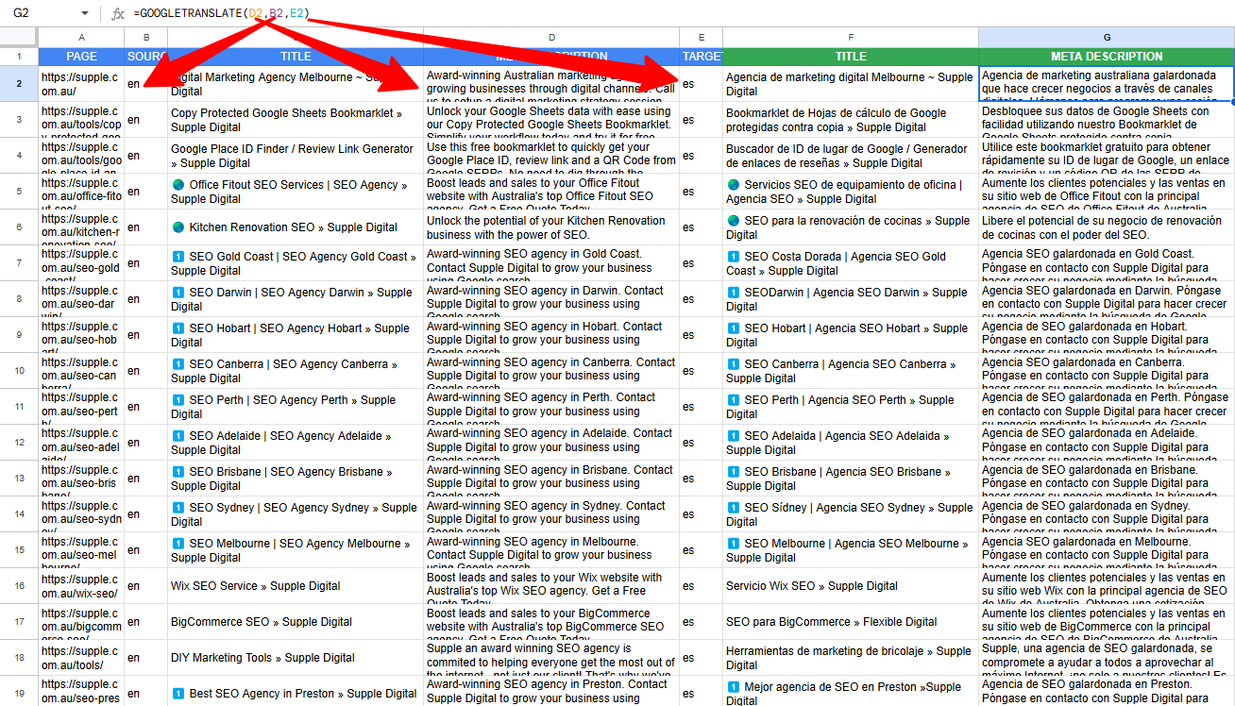
Task: Click the https://supple.com.au/tools/ cell in row 18
Action: (81, 658)
